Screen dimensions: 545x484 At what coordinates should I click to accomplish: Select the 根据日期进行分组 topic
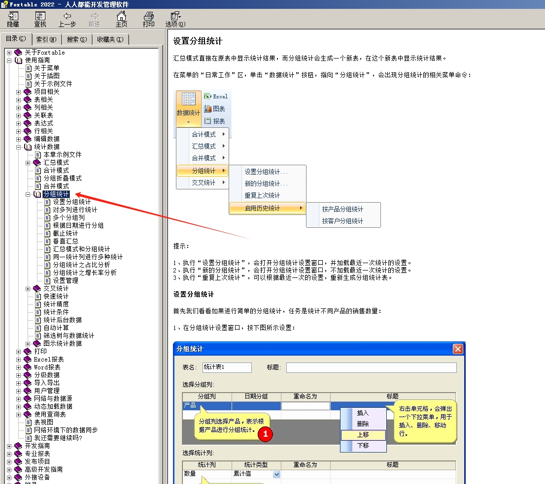(x=78, y=225)
